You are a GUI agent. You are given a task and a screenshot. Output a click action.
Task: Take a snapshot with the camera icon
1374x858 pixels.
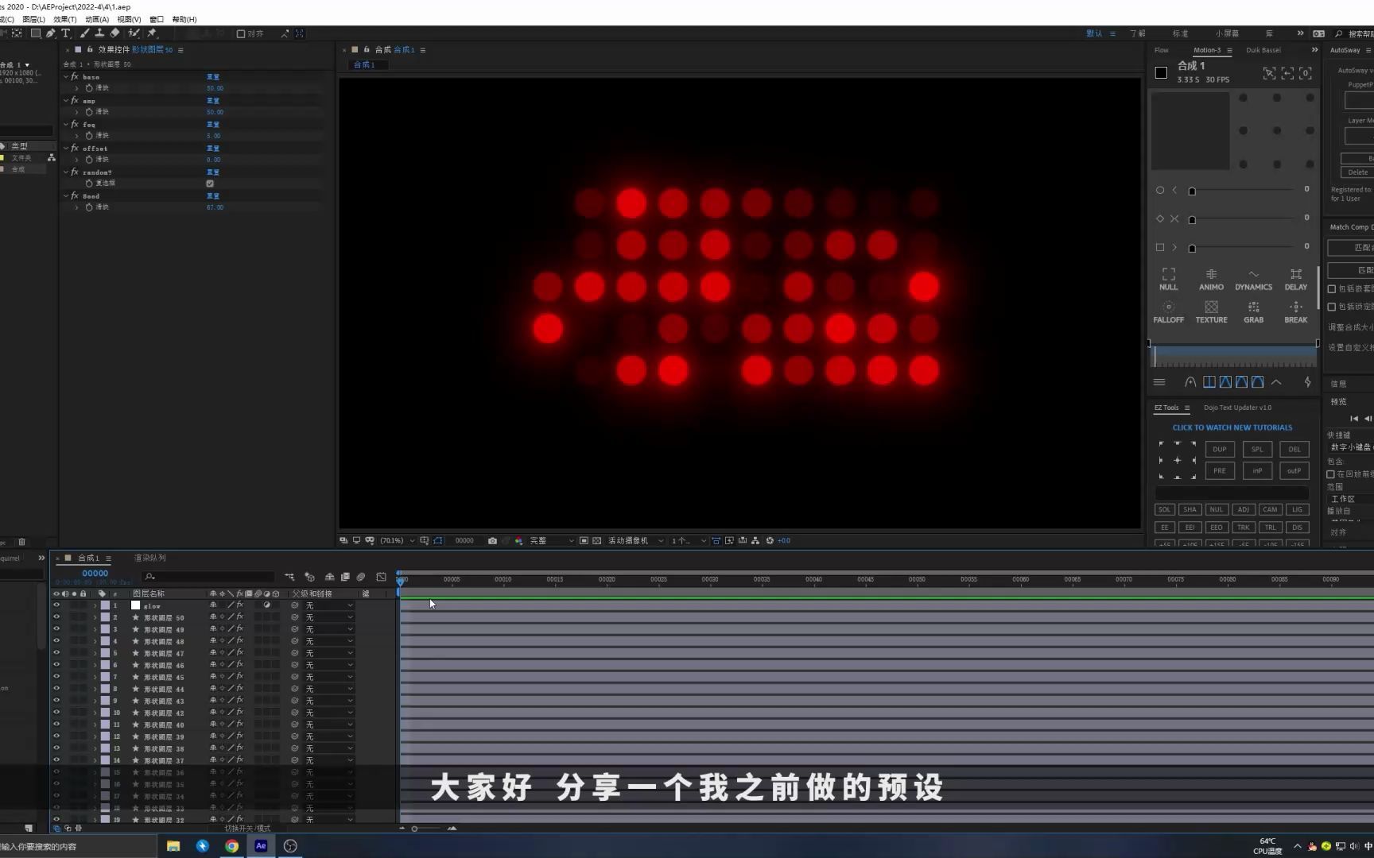[492, 540]
